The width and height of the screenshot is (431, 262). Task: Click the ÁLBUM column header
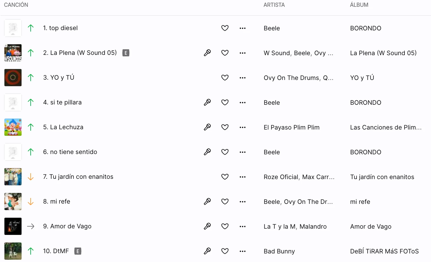point(359,5)
